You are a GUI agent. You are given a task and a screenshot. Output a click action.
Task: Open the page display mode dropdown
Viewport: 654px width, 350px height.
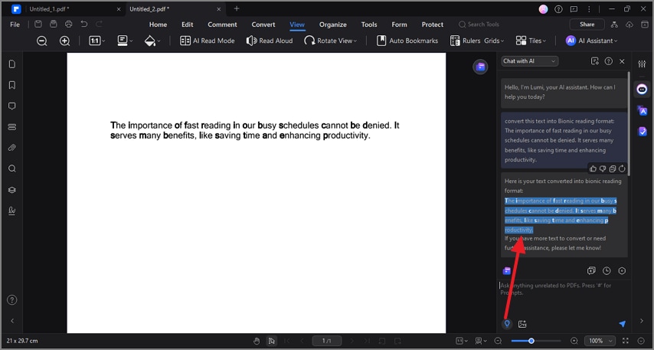(x=125, y=41)
